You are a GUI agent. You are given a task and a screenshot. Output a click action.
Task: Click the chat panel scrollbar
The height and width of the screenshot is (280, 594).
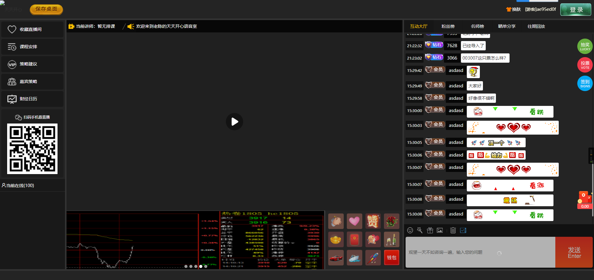click(593, 188)
